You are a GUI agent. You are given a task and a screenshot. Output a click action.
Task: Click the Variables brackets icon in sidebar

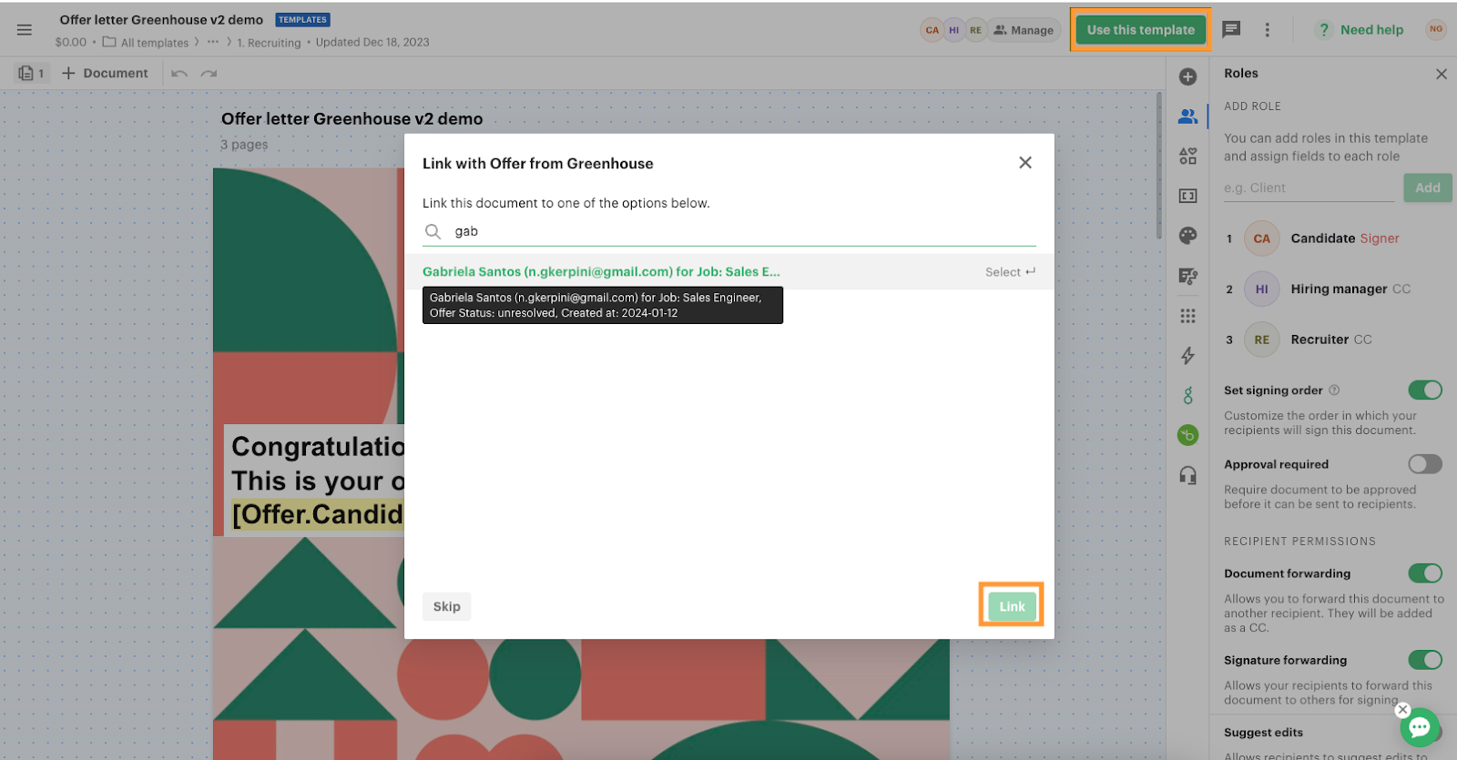pos(1187,196)
